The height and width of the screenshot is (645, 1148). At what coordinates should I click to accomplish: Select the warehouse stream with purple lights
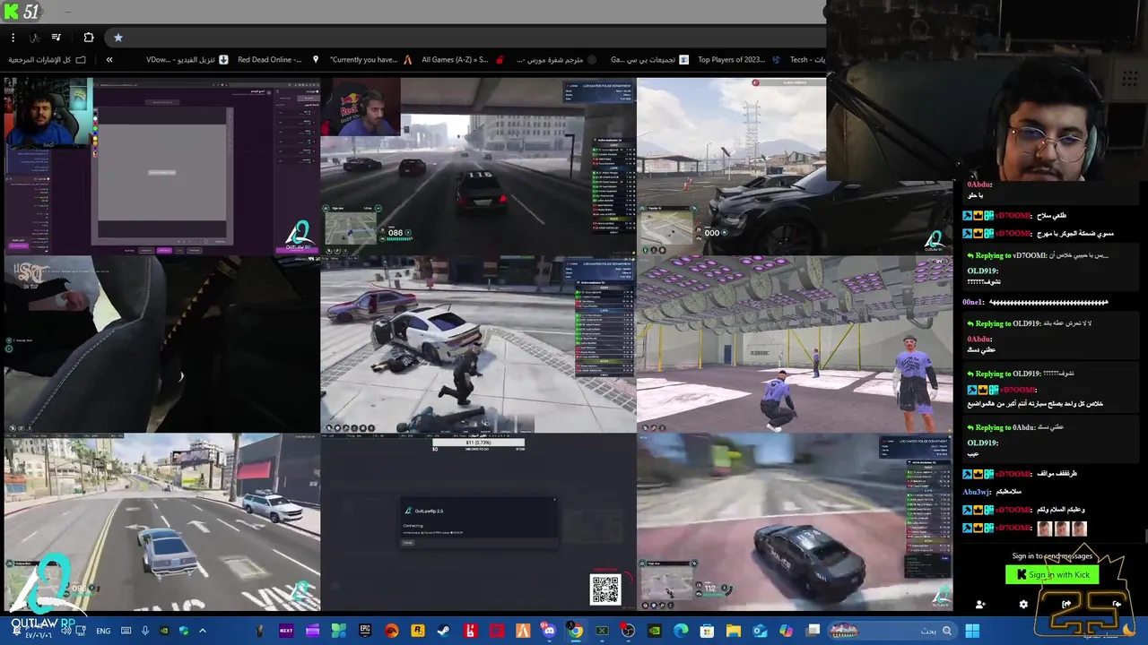pyautogui.click(x=795, y=344)
